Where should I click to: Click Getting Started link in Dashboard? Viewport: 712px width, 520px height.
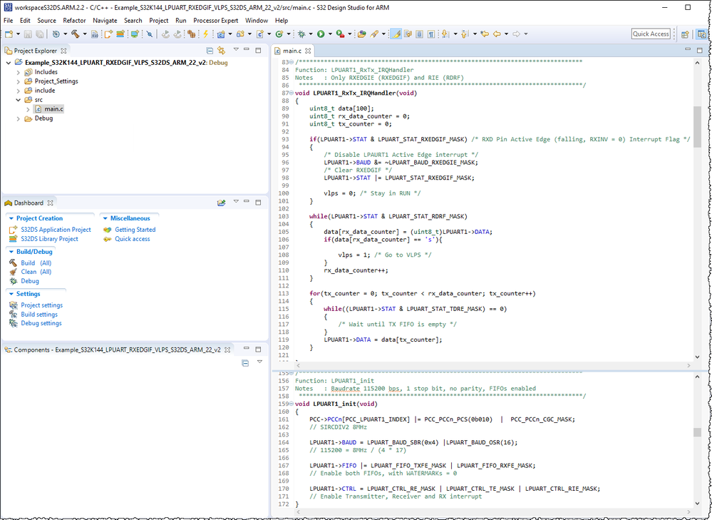135,230
